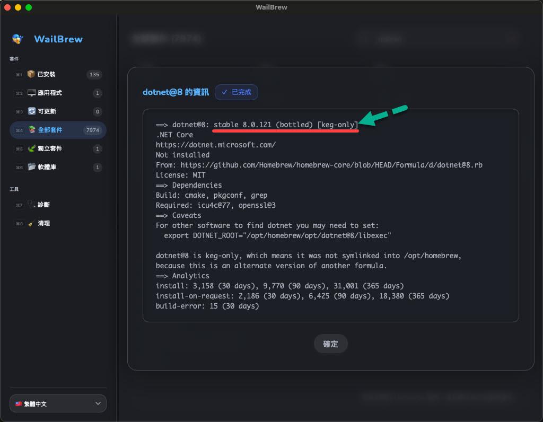Viewport: 543px width, 422px height.
Task: Click the export DOTNET_ROOT command line
Action: pos(277,235)
